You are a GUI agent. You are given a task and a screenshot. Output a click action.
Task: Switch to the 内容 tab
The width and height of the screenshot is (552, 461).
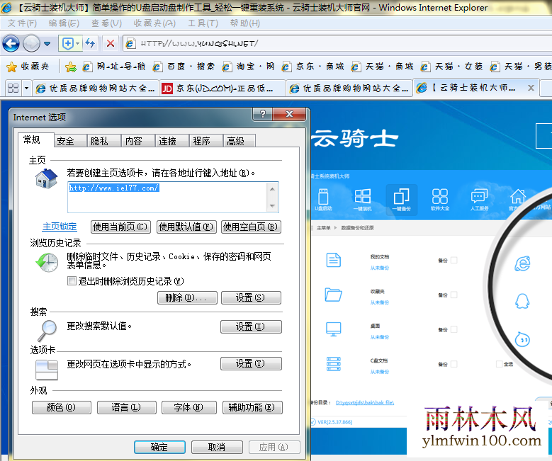(x=137, y=141)
